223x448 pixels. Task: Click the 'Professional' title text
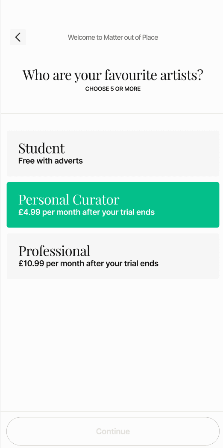pyautogui.click(x=54, y=251)
